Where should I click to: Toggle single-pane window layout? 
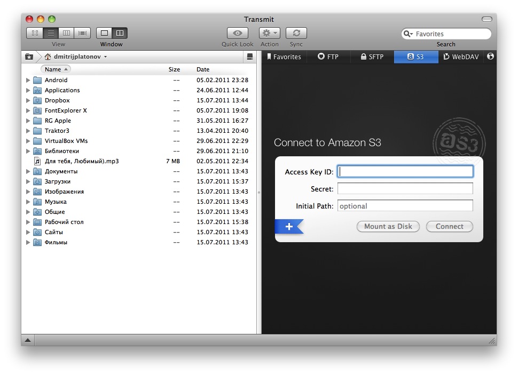click(104, 33)
